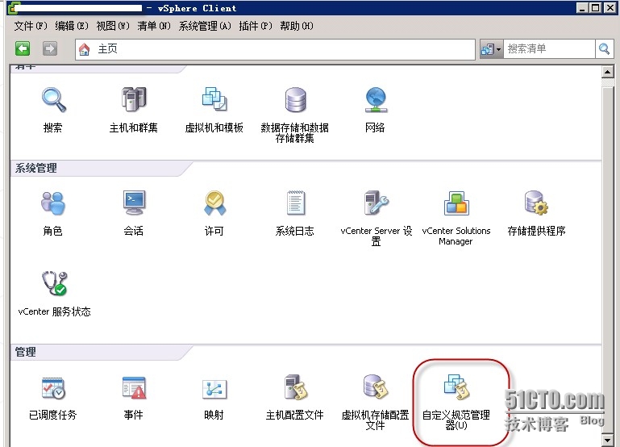Open the 事件 (Events) icon

click(x=134, y=387)
